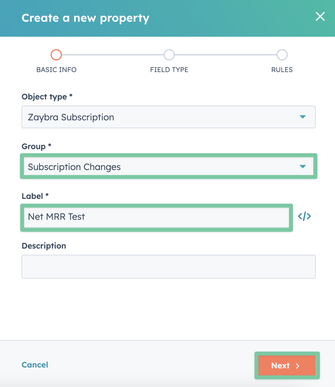Viewport: 335px width, 387px height.
Task: Click the empty Description text area
Action: 168,266
